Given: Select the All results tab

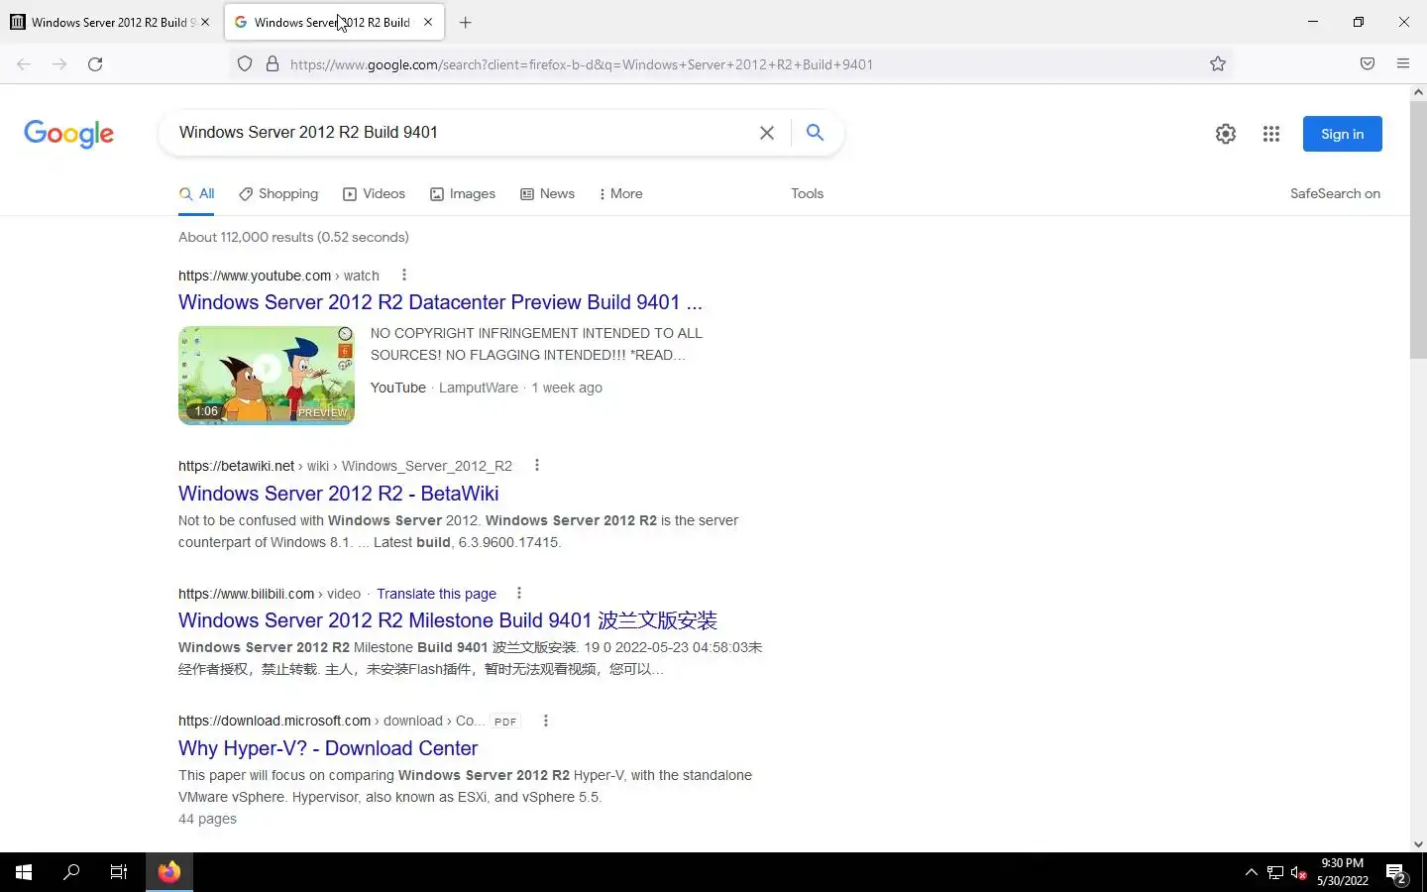Looking at the screenshot, I should (197, 193).
